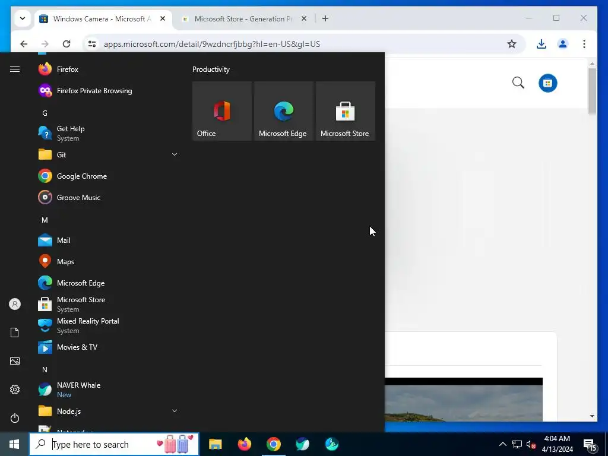
Task: Open a new browser tab
Action: click(325, 18)
